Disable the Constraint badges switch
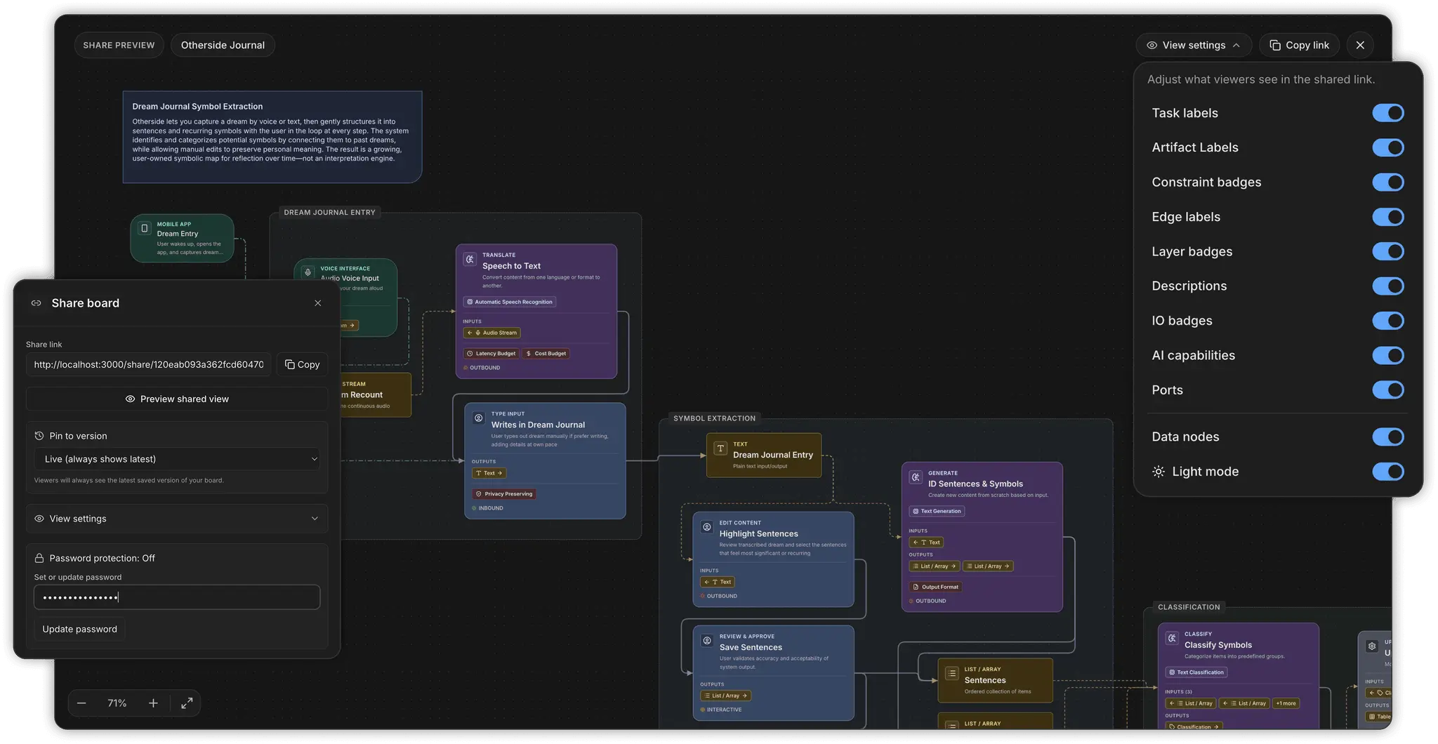Viewport: 1438px width, 744px height. click(x=1387, y=182)
